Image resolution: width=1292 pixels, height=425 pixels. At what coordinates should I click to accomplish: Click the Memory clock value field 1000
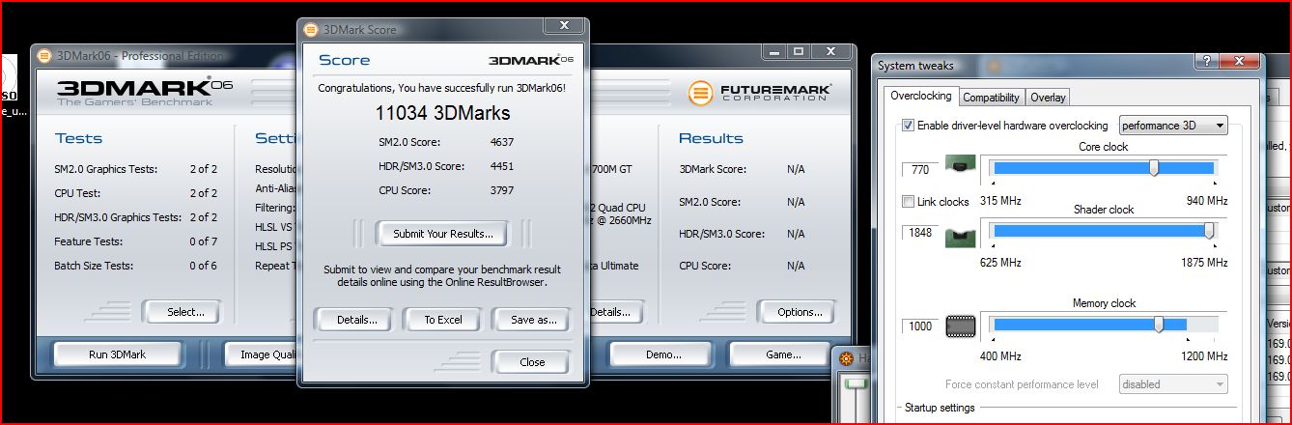919,326
